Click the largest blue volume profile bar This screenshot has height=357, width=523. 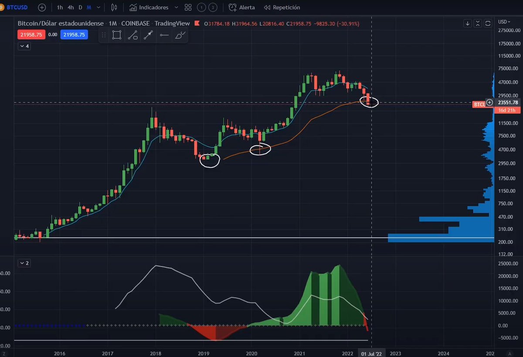click(x=441, y=238)
